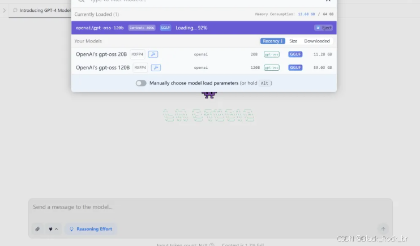420x246 pixels.
Task: Click the 11.28 GB size value
Action: click(323, 54)
